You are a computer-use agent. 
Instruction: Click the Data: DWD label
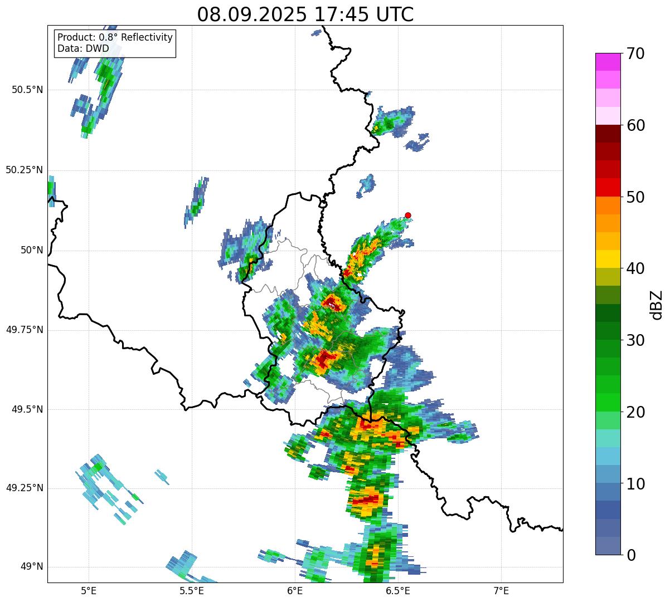(x=83, y=48)
